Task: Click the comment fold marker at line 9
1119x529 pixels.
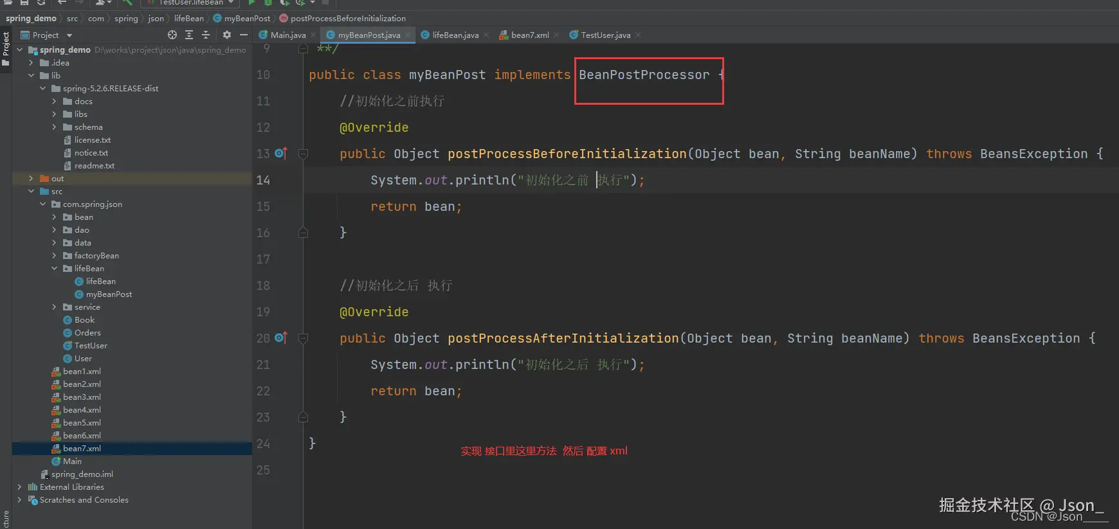Action: [x=303, y=49]
